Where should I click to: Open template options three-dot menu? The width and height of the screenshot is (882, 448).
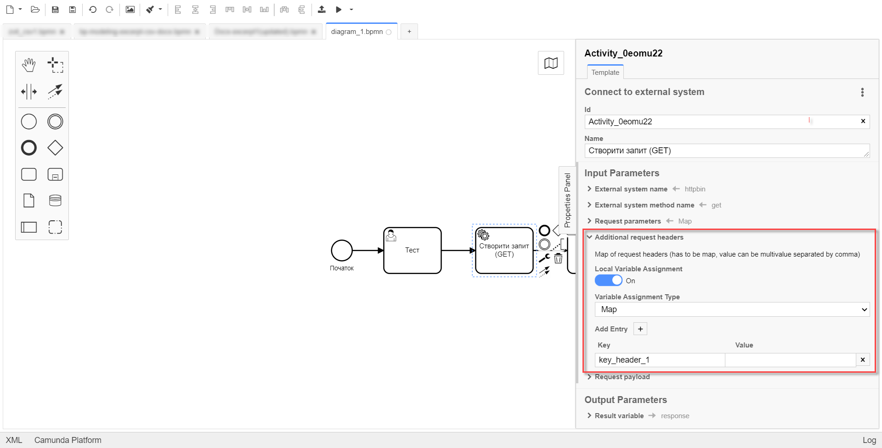(x=862, y=92)
